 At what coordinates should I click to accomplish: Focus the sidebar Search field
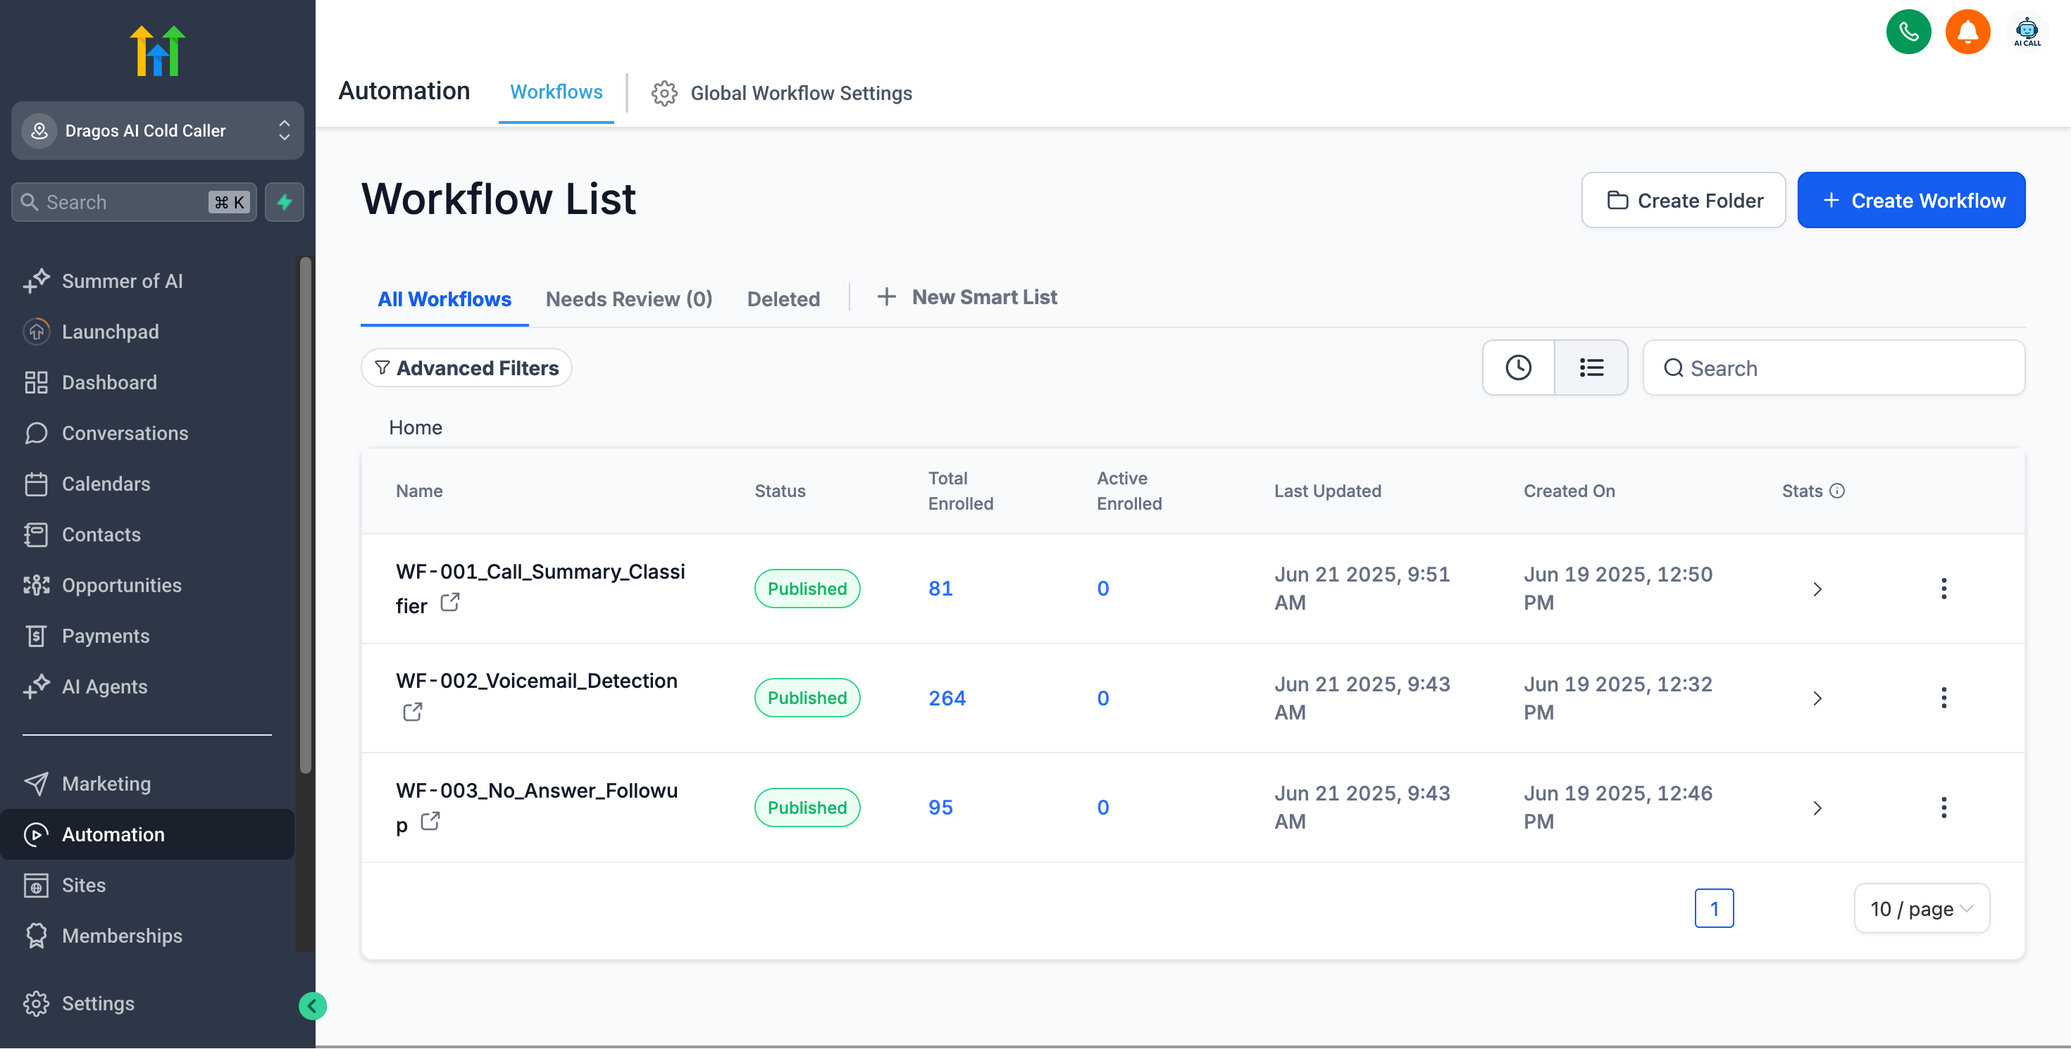point(135,203)
